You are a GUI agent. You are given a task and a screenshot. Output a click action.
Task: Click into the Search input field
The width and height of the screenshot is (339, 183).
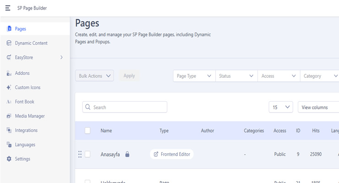125,107
